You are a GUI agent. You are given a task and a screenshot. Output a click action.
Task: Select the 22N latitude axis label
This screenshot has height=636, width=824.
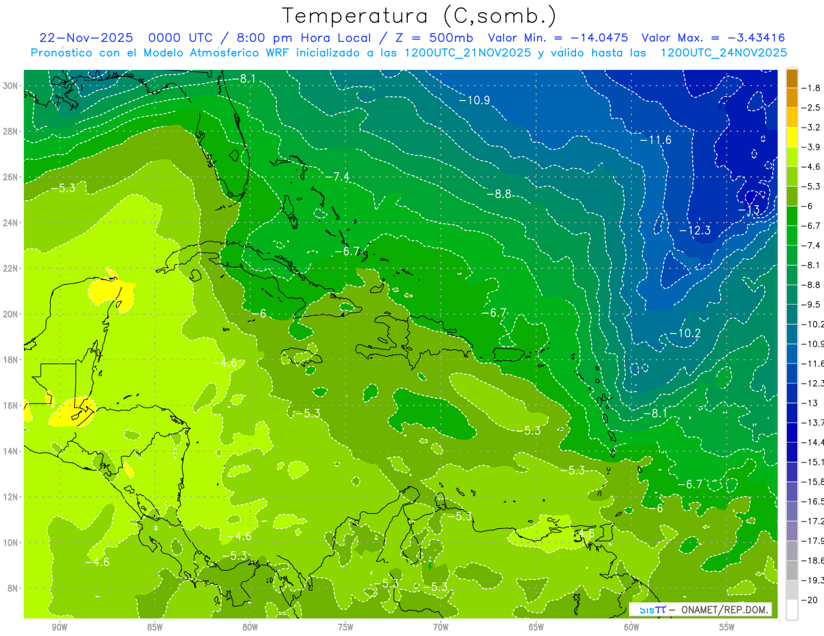pos(10,268)
